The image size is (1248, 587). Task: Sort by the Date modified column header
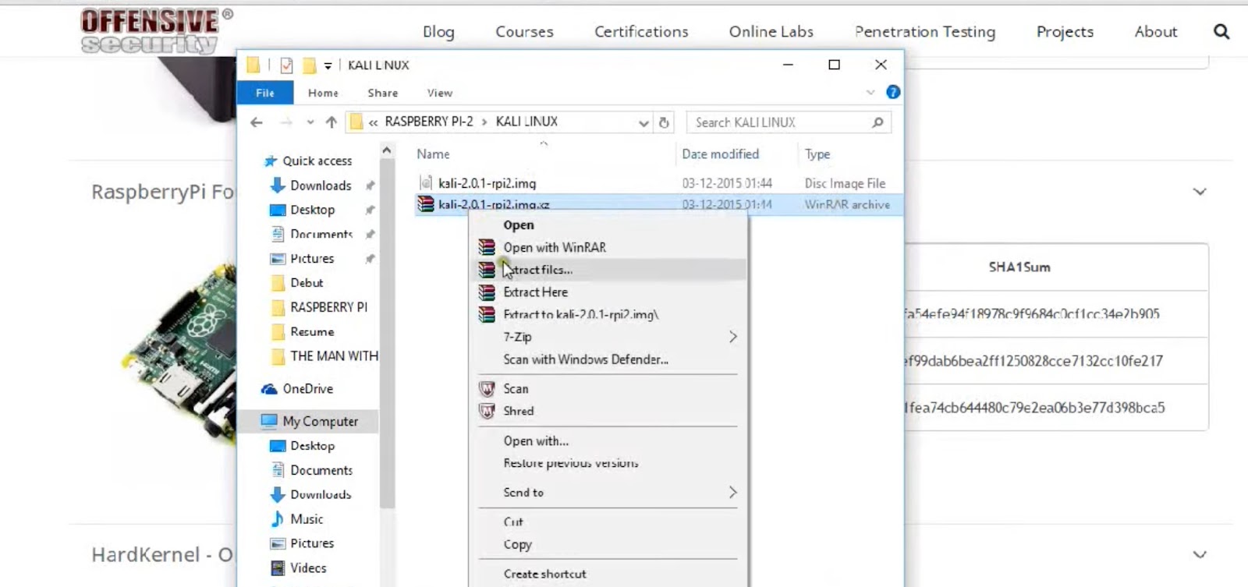point(720,154)
